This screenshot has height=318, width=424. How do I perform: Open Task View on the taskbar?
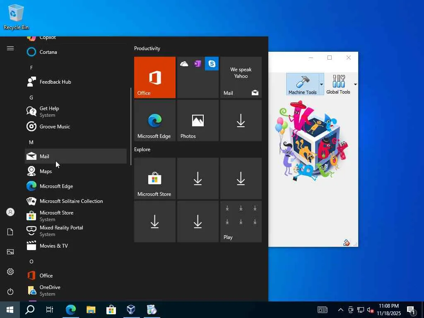(50, 310)
